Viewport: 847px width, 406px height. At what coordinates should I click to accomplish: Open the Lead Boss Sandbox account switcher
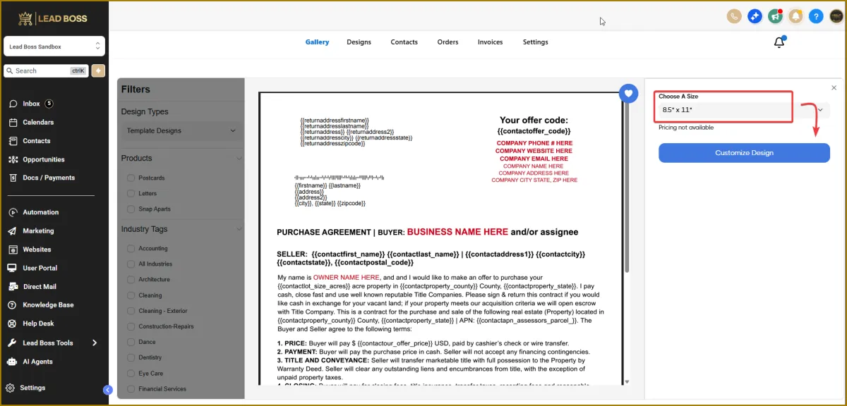(54, 47)
